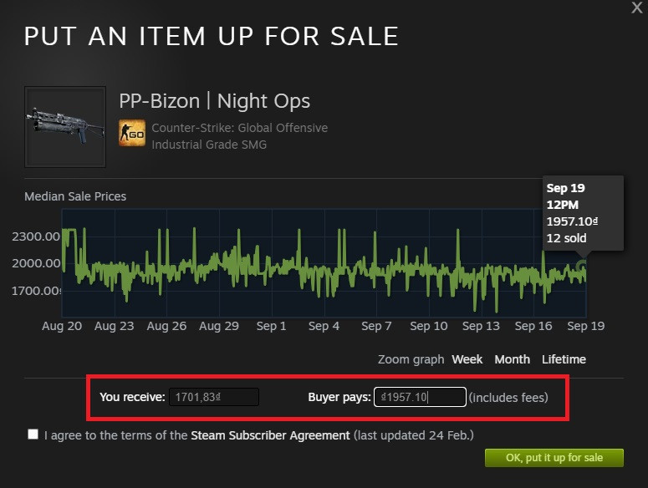This screenshot has width=648, height=488.
Task: Click the Median Sale Prices label
Action: pos(75,196)
